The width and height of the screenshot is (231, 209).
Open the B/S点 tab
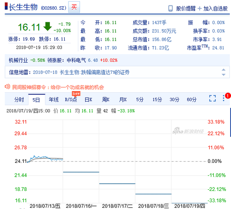pyautogui.click(x=71, y=99)
